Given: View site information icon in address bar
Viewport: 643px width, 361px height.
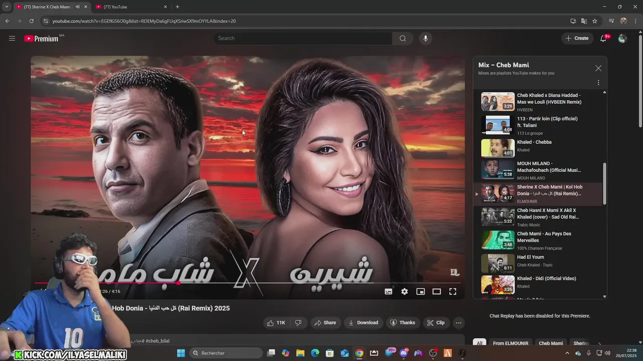Looking at the screenshot, I should tap(46, 21).
